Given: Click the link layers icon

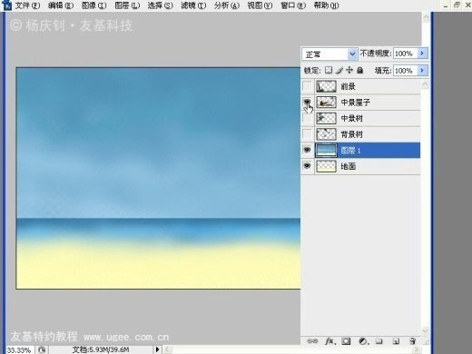Looking at the screenshot, I should 312,341.
